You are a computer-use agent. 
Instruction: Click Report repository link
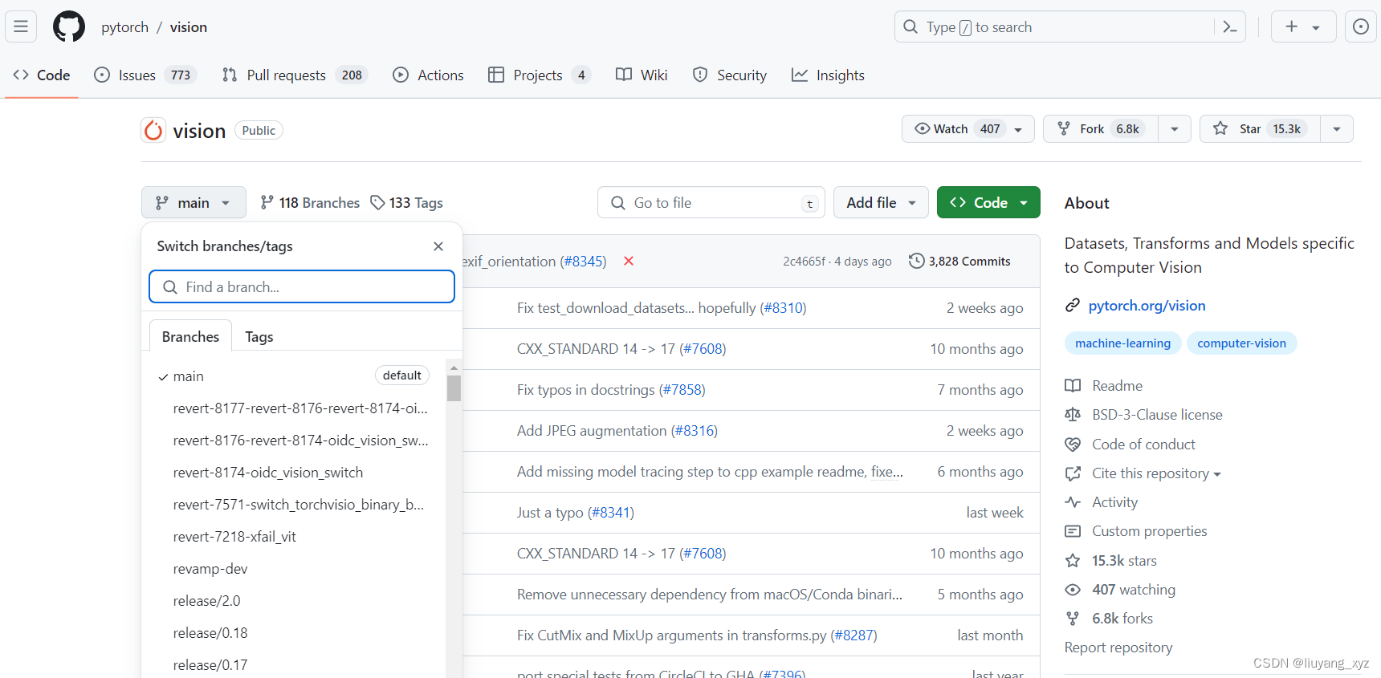coord(1118,647)
